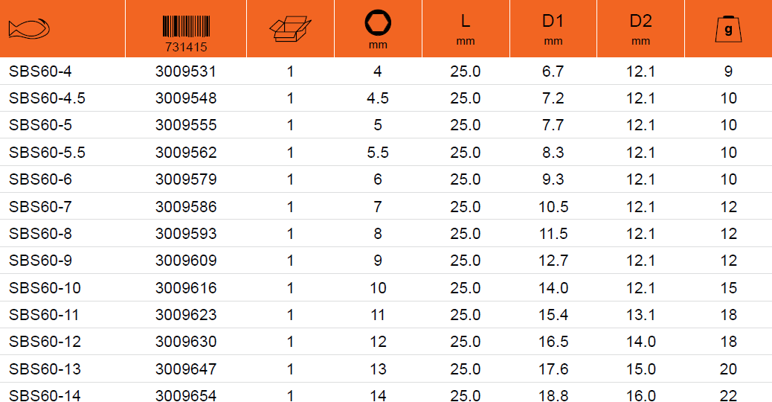772x402 pixels.
Task: Select product code SBS60-7
Action: pos(40,206)
